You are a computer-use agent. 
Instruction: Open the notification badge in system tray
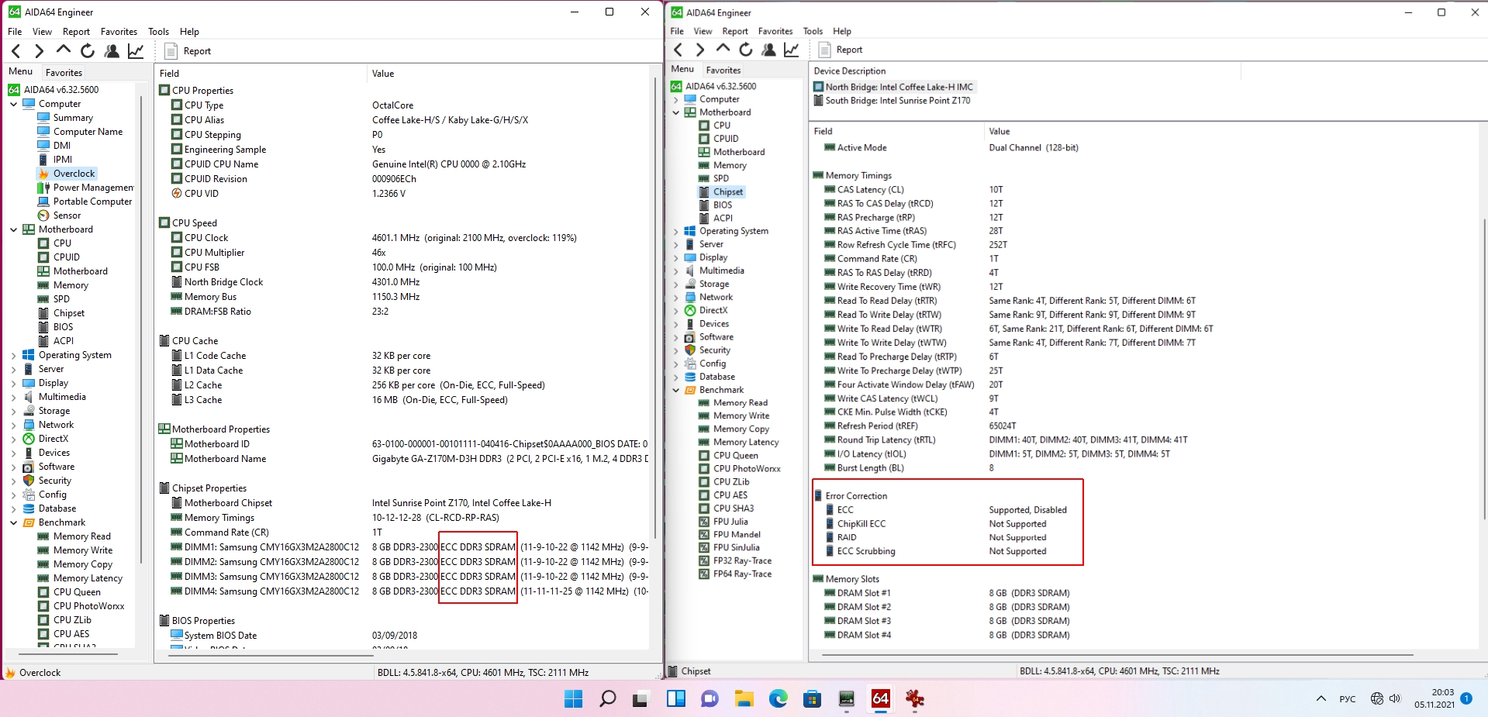point(1466,698)
